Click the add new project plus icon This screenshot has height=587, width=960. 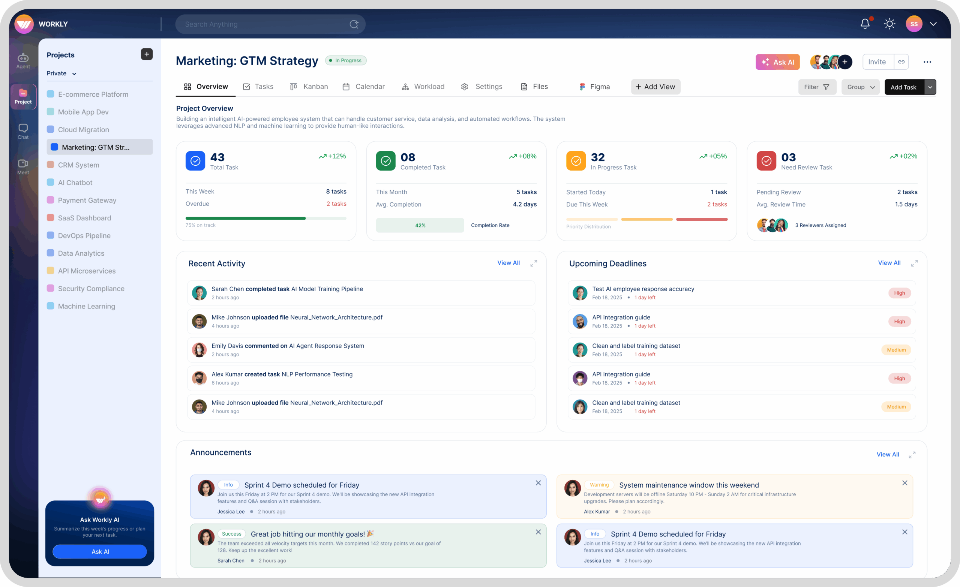147,54
